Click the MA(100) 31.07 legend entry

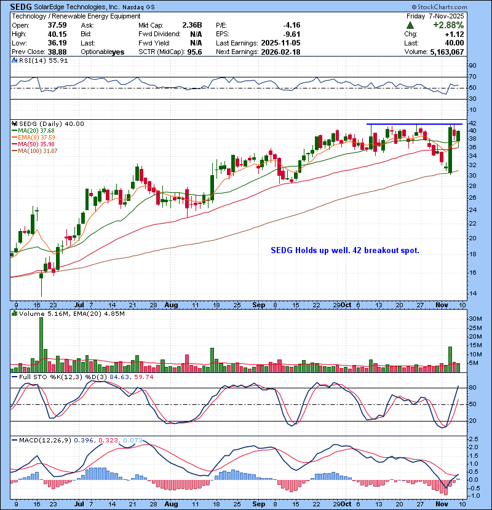click(x=38, y=151)
